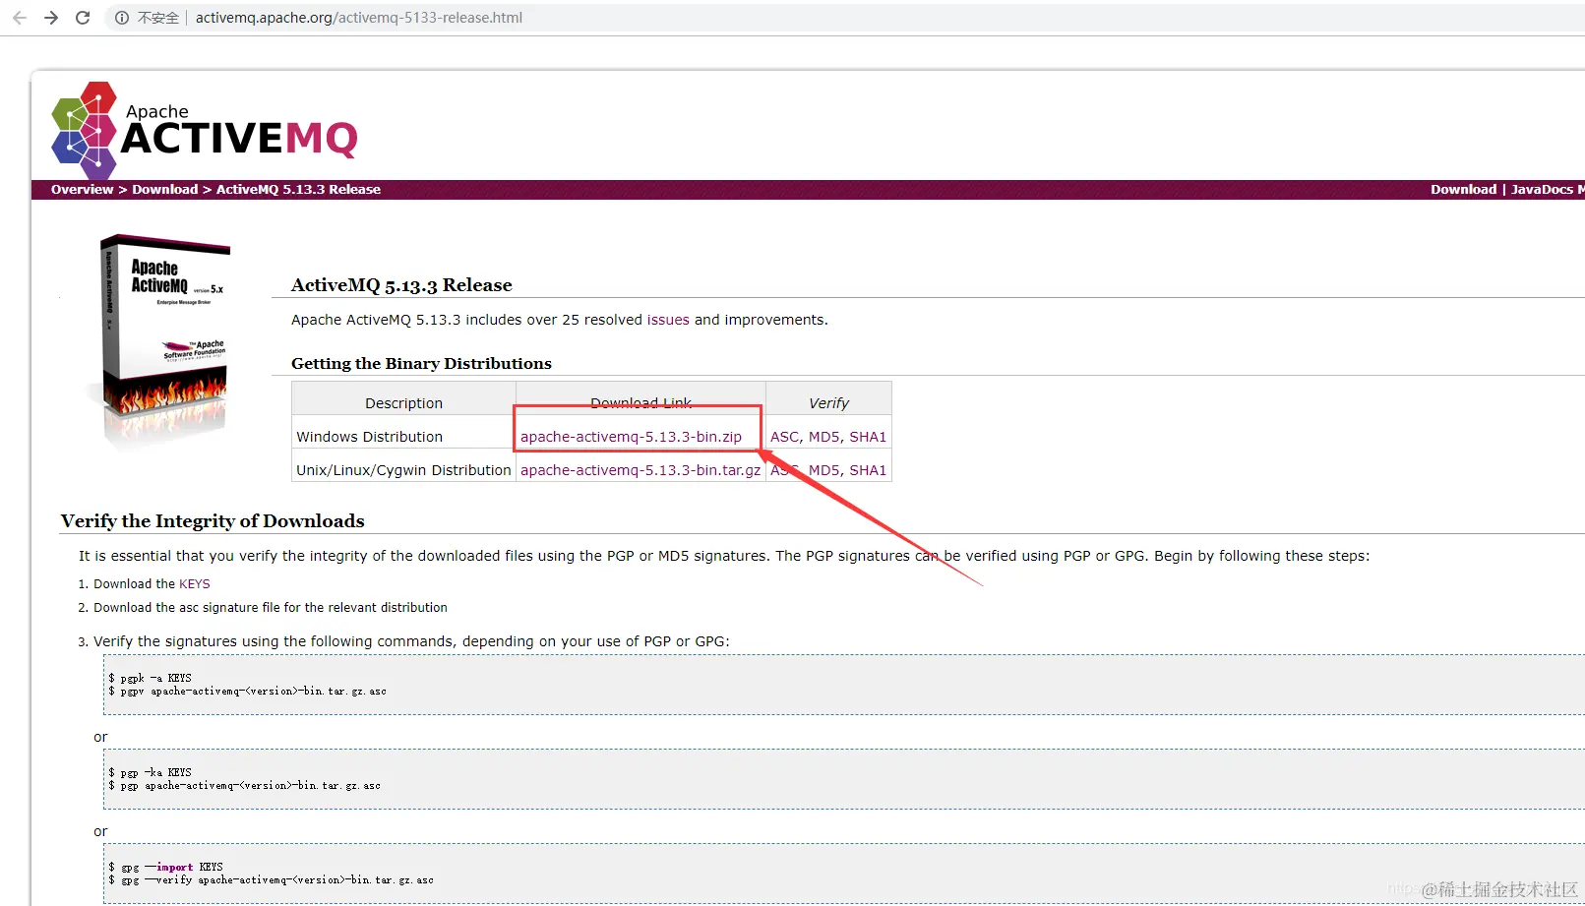Click the Apache ActiveMQ logo
Image resolution: width=1585 pixels, height=906 pixels.
[x=205, y=130]
